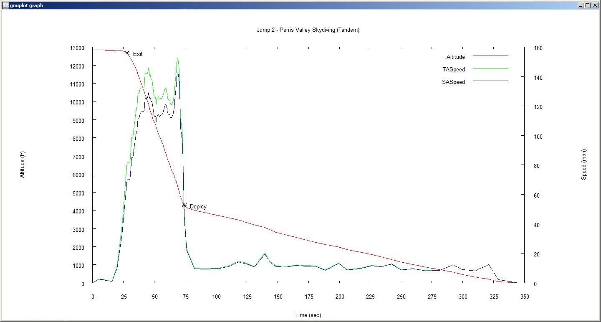Click the 40 speed tick label

537,225
